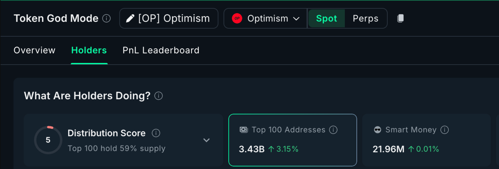Open the PnL Leaderboard tab

tap(161, 50)
